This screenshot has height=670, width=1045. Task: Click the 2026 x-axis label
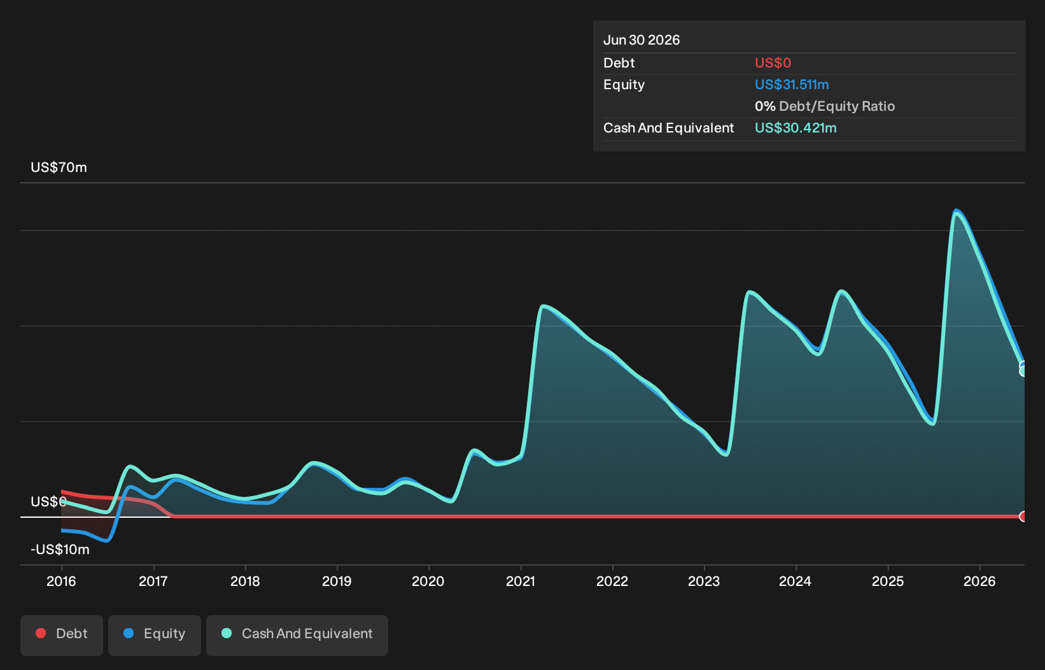coord(979,581)
